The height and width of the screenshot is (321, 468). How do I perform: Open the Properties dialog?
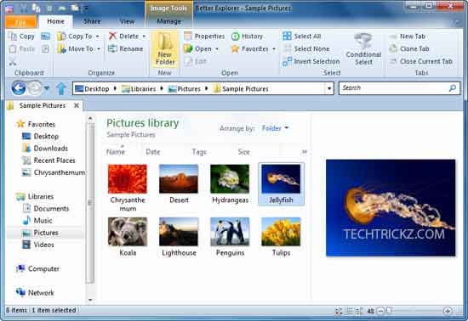(x=204, y=37)
